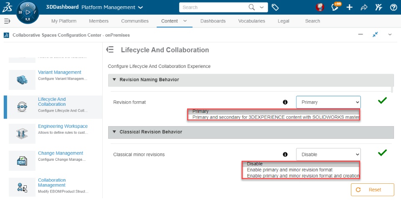The width and height of the screenshot is (401, 202).
Task: Click the Reset button
Action: (372, 190)
